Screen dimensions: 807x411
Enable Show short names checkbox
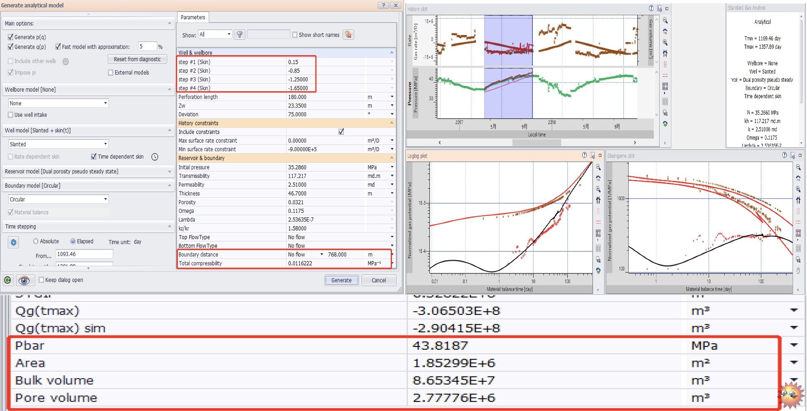(x=295, y=35)
